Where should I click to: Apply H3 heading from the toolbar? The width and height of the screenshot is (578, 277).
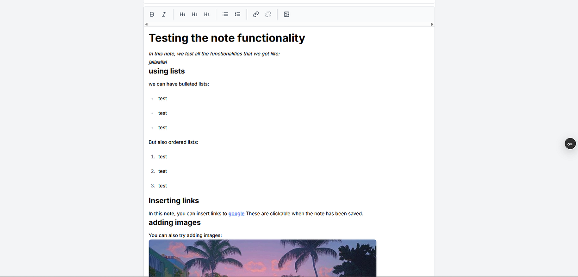click(206, 14)
